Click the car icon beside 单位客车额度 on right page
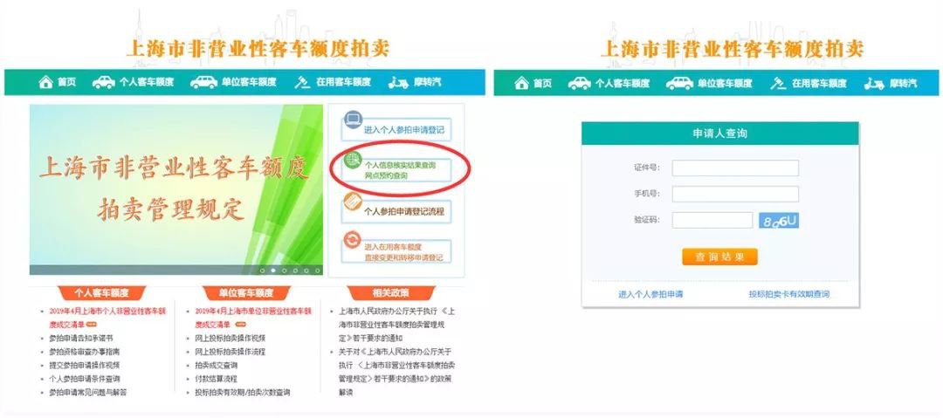943x418 pixels. coord(679,83)
